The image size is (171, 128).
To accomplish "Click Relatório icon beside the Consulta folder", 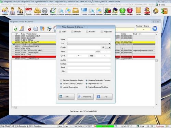I will tap(68, 11).
